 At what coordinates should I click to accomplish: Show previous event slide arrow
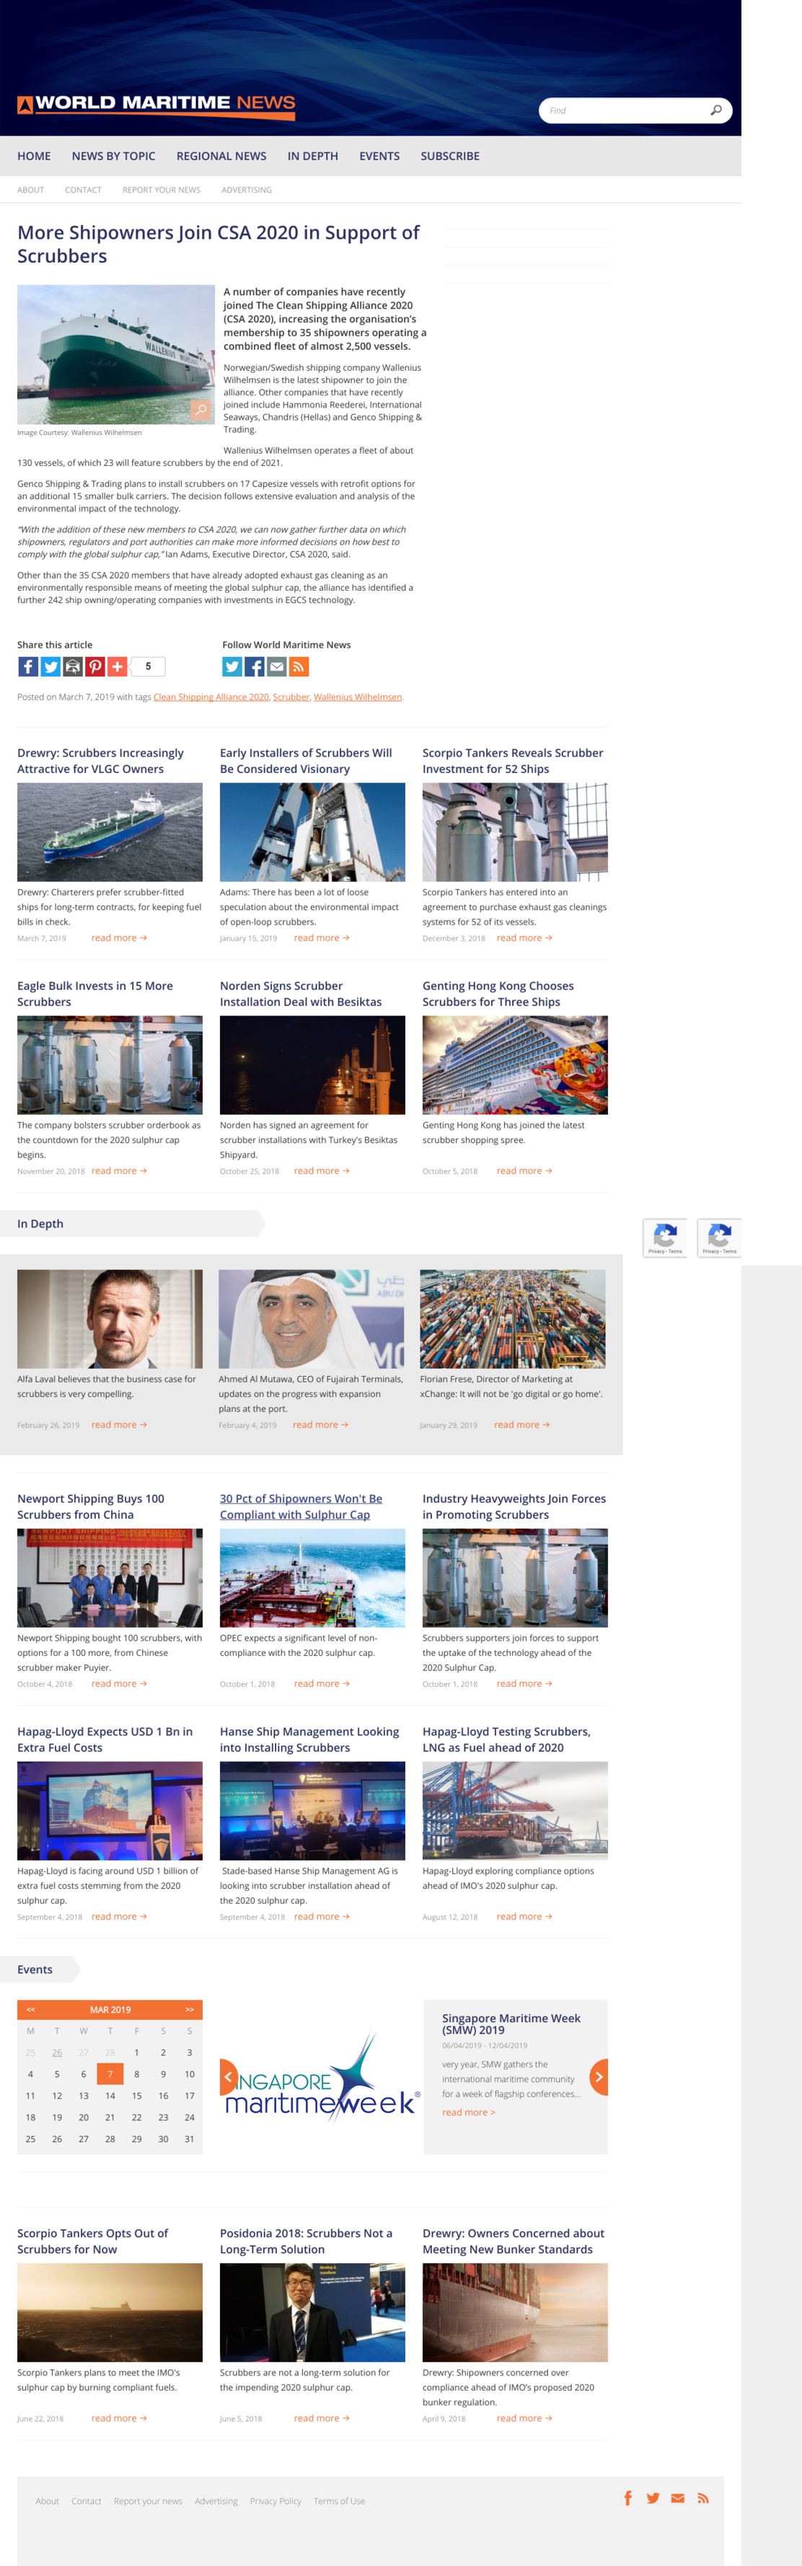[227, 2078]
